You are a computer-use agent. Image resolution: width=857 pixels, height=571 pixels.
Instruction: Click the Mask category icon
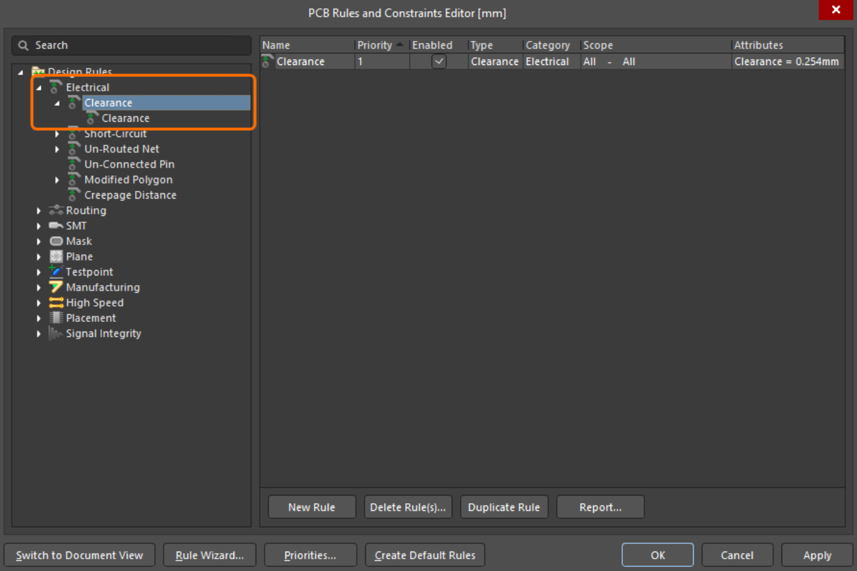[56, 242]
